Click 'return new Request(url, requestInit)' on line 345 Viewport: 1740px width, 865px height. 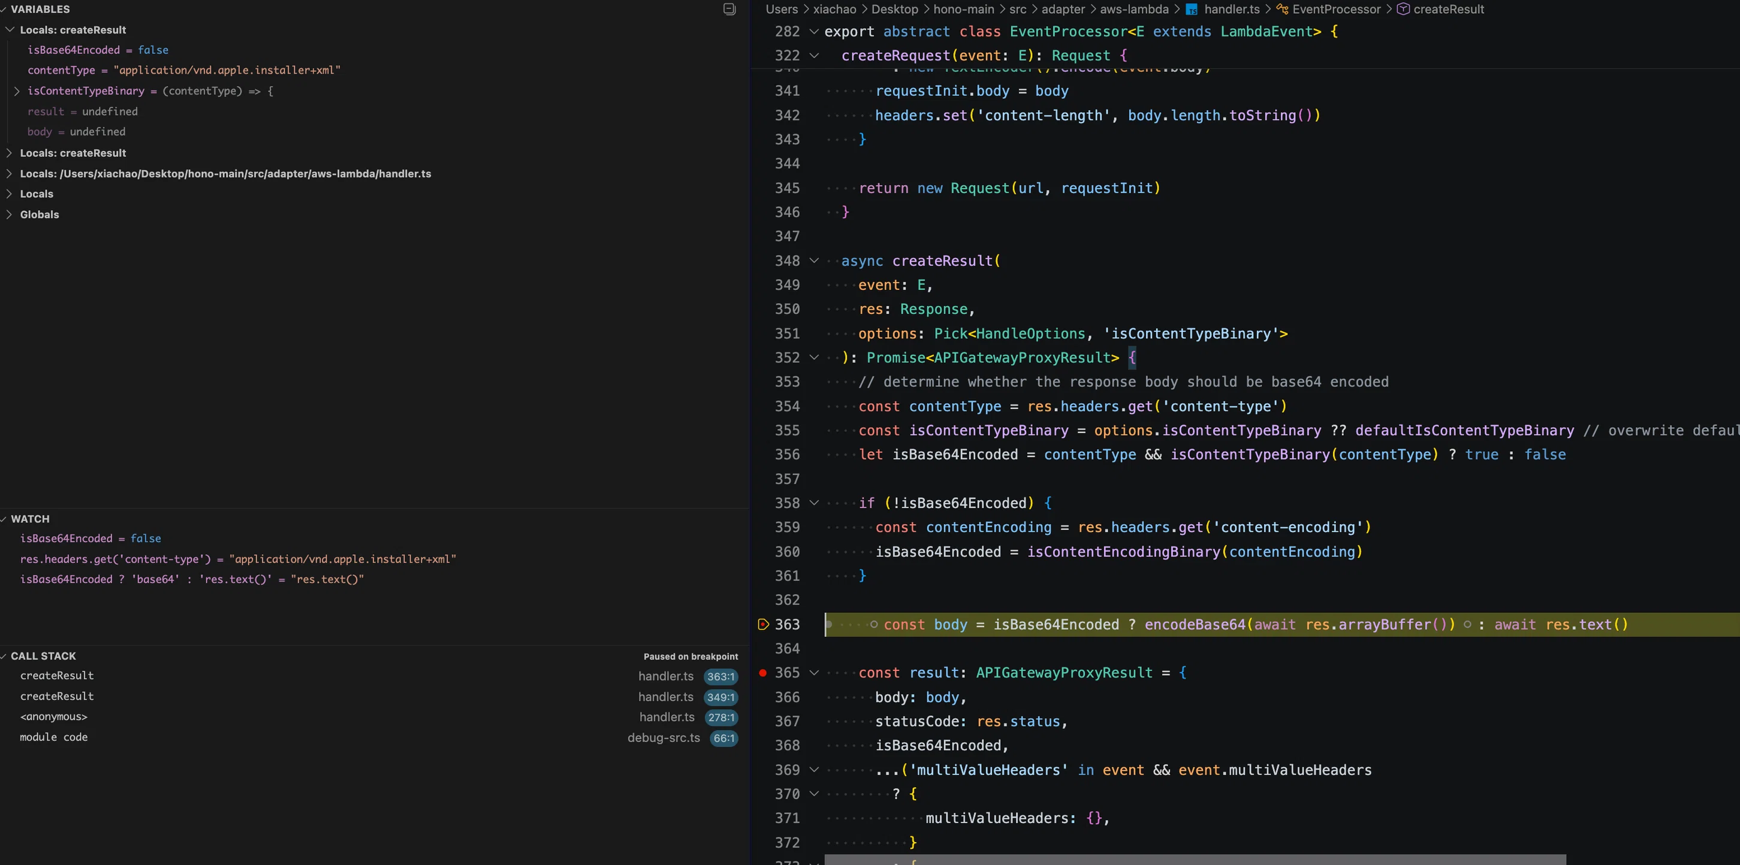(1009, 187)
